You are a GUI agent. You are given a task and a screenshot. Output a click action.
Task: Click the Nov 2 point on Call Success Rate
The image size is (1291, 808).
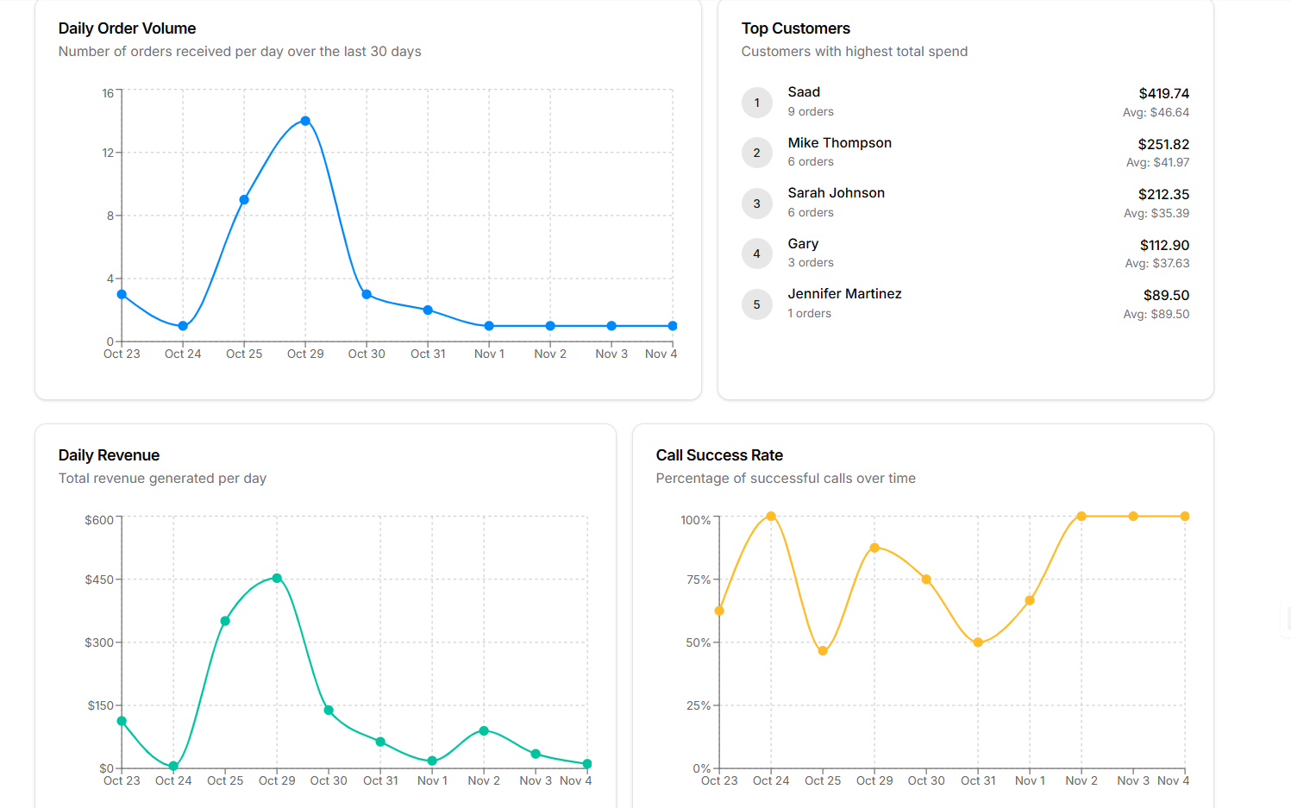click(1081, 517)
